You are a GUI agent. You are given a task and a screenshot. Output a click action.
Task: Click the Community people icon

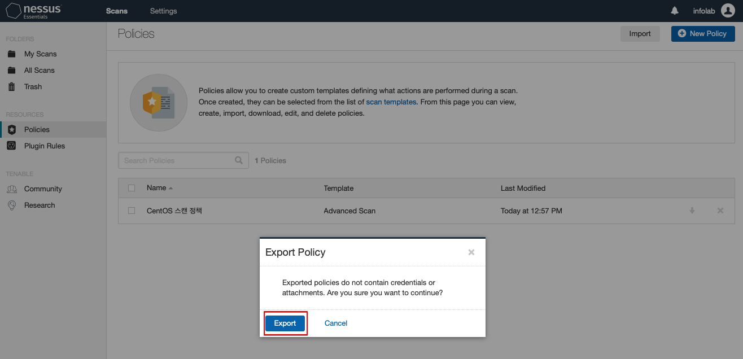coord(12,189)
